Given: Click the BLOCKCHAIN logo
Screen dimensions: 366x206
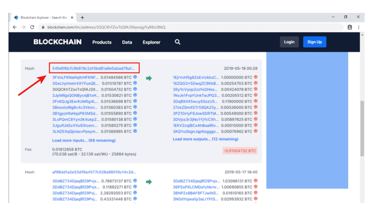Looking at the screenshot, I should pos(57,42).
